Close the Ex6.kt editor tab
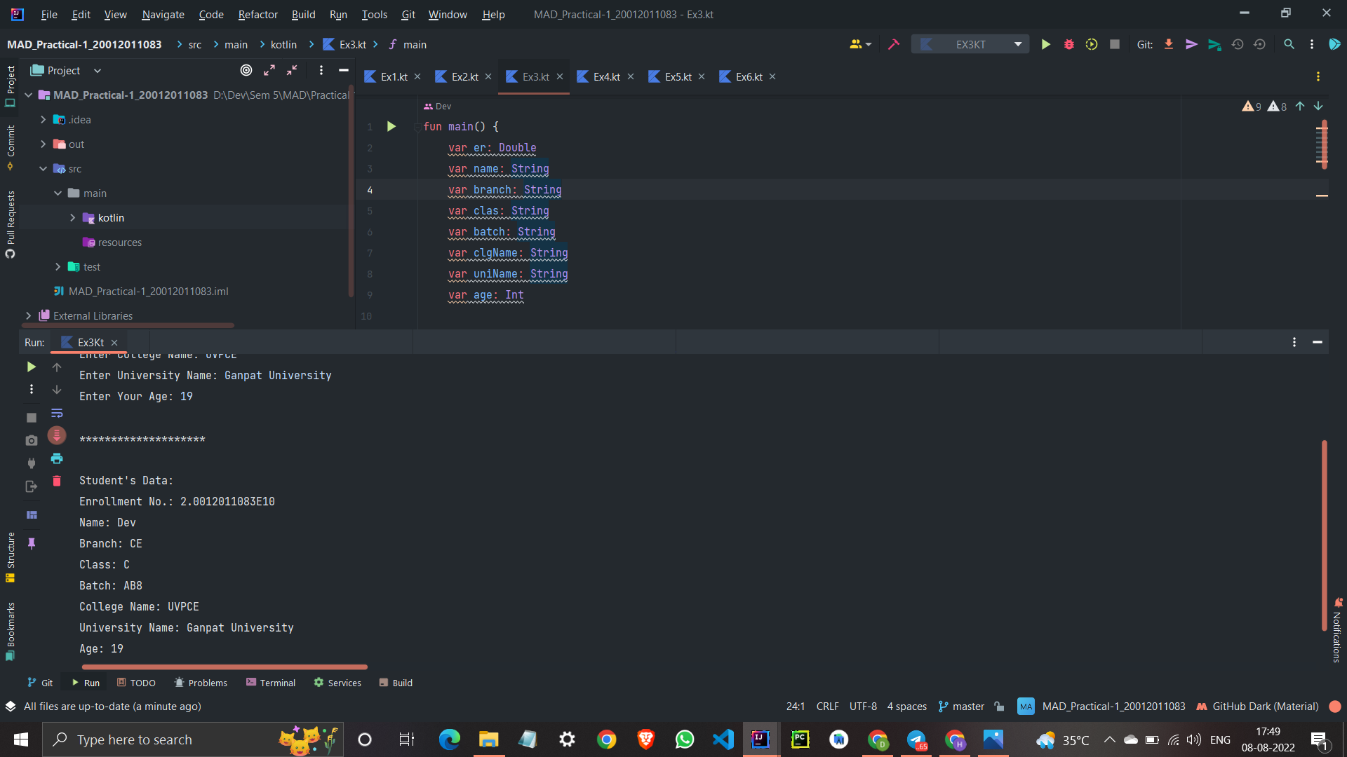1347x757 pixels. (x=772, y=76)
